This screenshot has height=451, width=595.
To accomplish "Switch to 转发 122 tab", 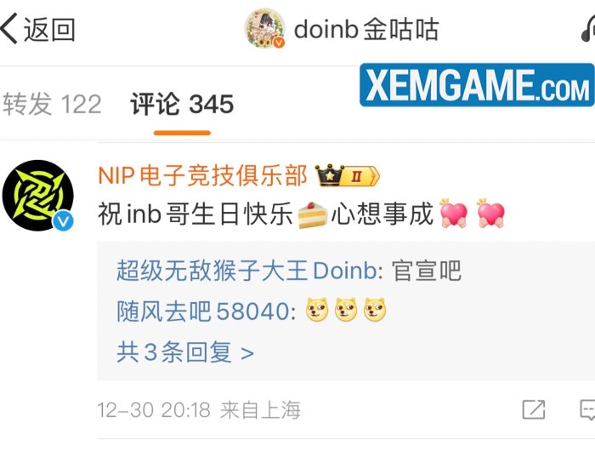I will [52, 104].
